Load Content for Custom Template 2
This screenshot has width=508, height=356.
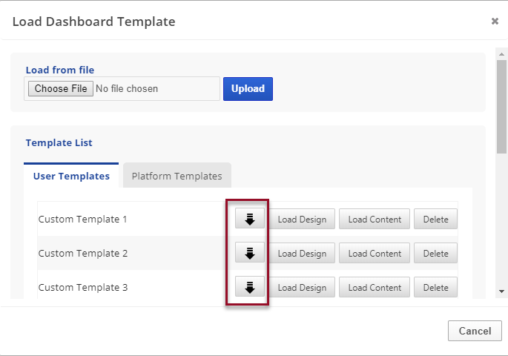375,254
